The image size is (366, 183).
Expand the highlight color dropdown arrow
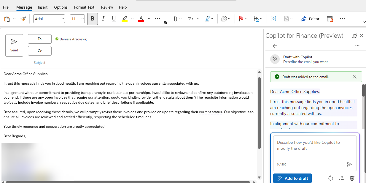132,19
